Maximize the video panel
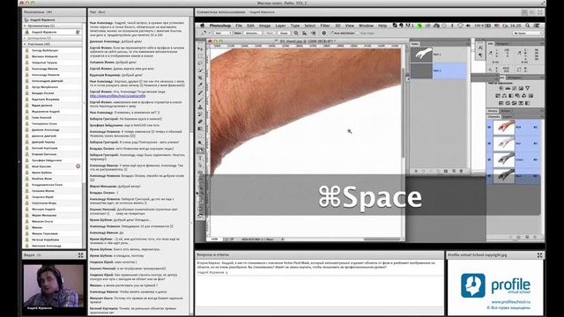564x317 pixels. (x=80, y=255)
